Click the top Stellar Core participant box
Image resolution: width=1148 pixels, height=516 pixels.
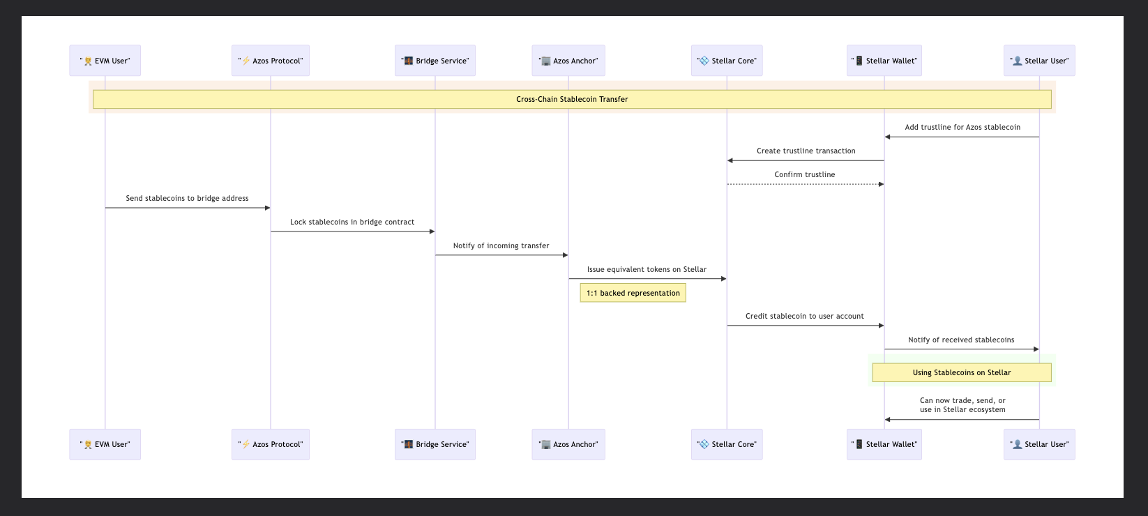(x=727, y=61)
